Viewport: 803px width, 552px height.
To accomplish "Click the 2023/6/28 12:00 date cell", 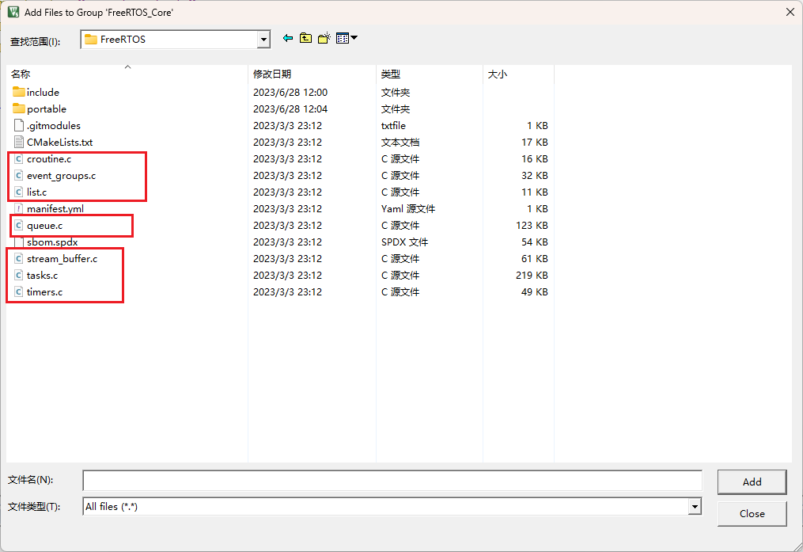I will tap(290, 92).
